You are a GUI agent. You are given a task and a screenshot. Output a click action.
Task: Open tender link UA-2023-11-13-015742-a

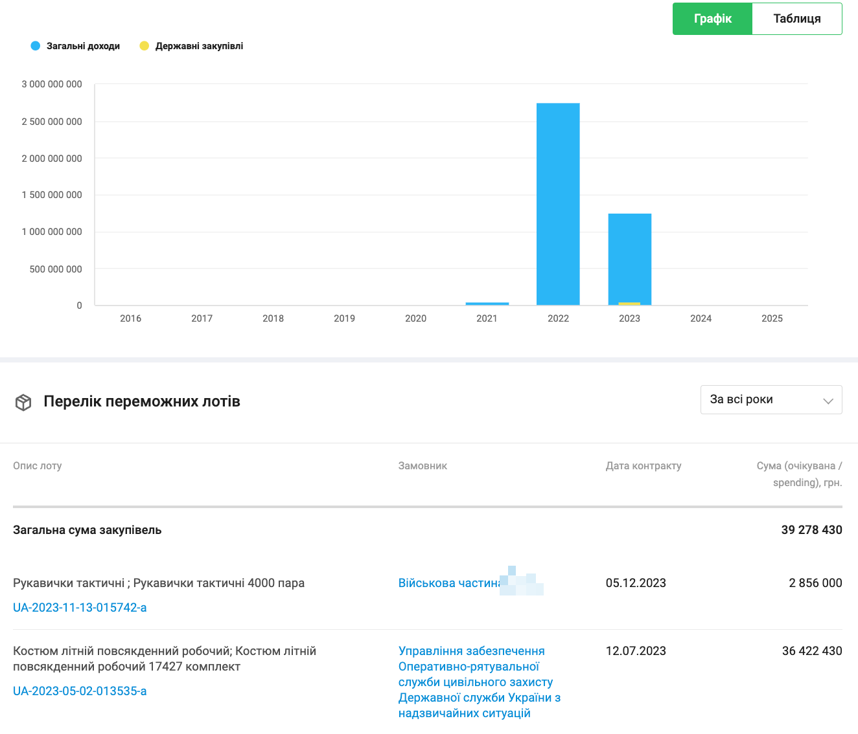[80, 607]
